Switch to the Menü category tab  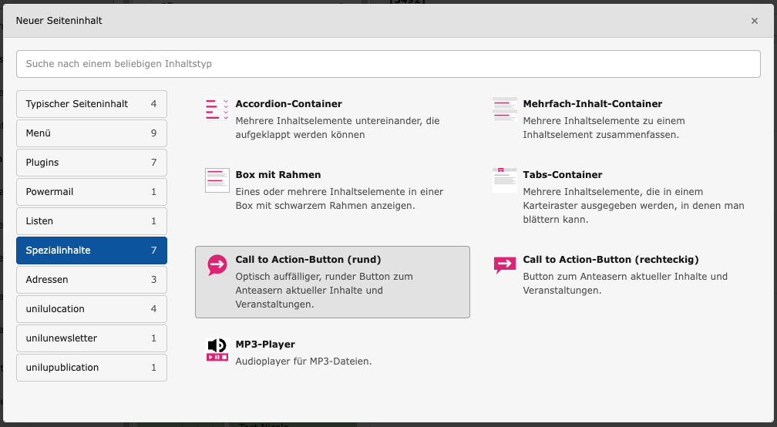click(x=91, y=133)
